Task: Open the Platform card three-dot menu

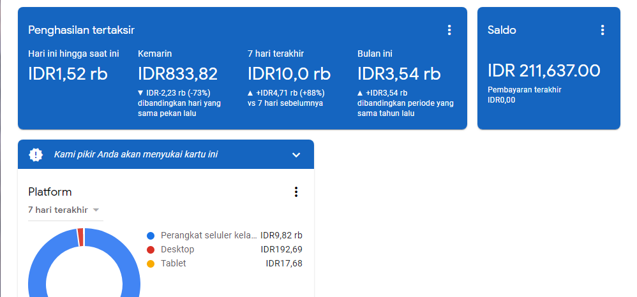Action: point(296,192)
